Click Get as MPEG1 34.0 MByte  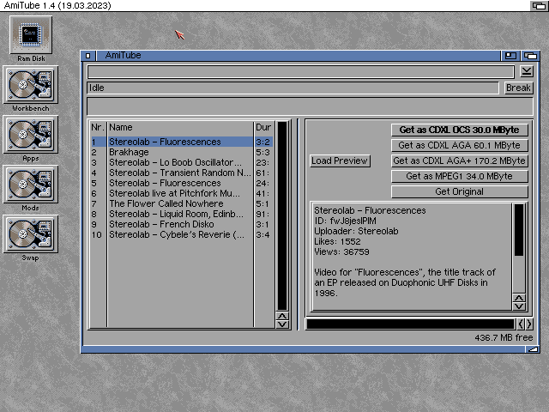[x=460, y=176]
